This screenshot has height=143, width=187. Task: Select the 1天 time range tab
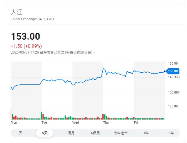click(x=19, y=133)
